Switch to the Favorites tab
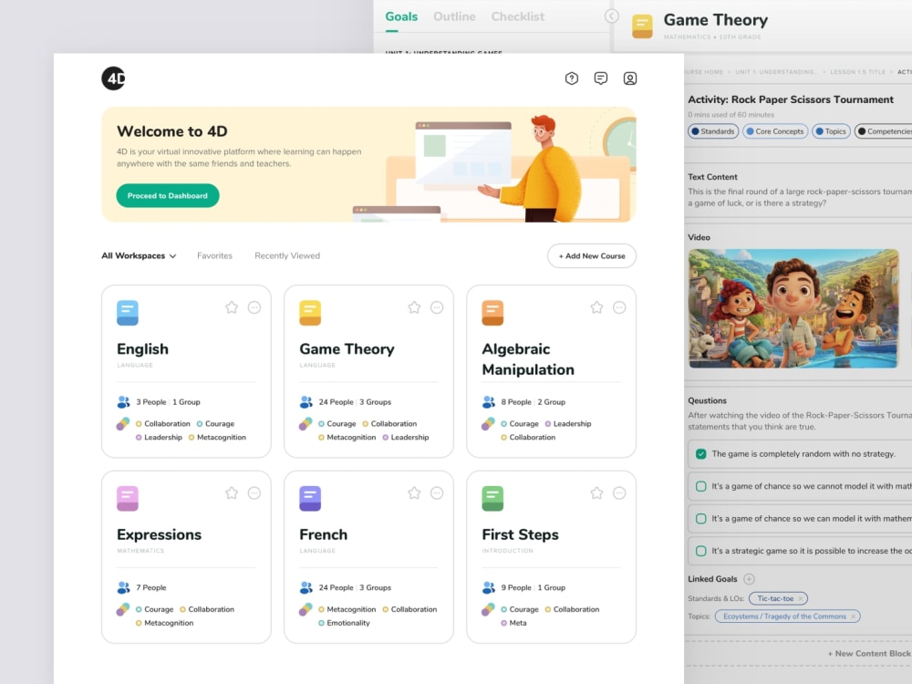This screenshot has width=912, height=684. coord(214,256)
